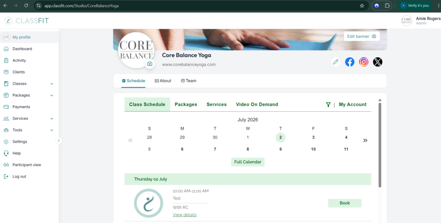The width and height of the screenshot is (441, 223).
Task: Expand the Classes submenu chevron
Action: tap(52, 84)
